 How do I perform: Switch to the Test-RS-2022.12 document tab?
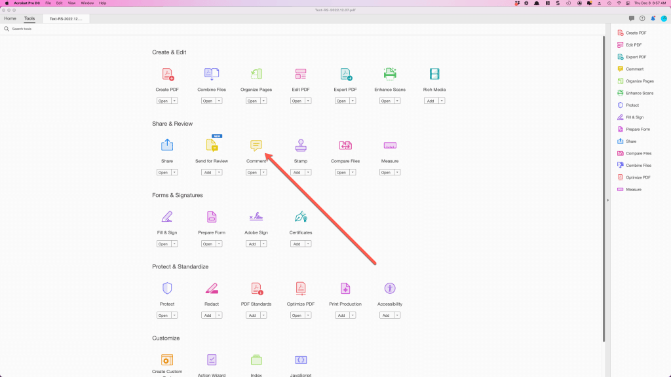[x=66, y=19]
